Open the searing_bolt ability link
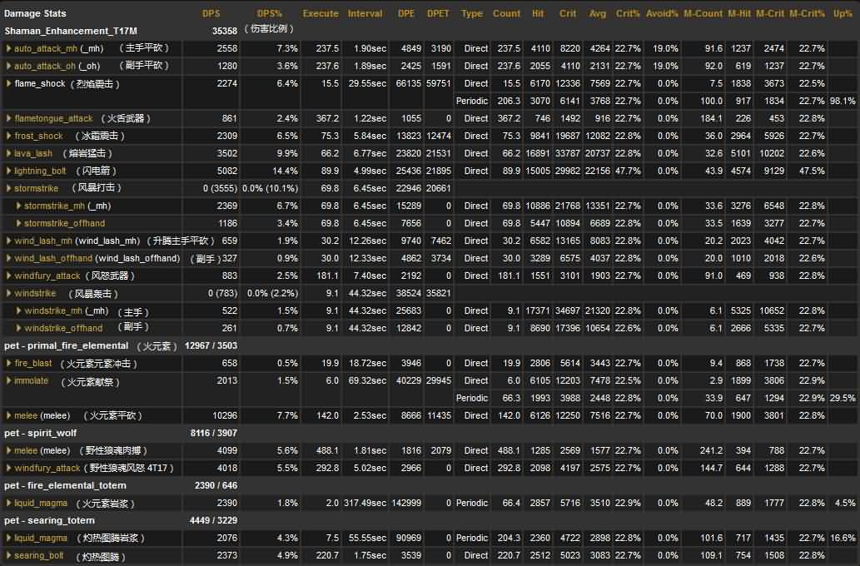This screenshot has height=566, width=860. [39, 555]
